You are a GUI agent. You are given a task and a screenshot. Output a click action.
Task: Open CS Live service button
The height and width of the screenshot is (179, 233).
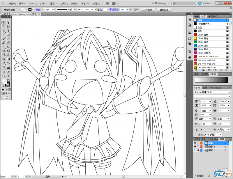pyautogui.click(x=205, y=3)
